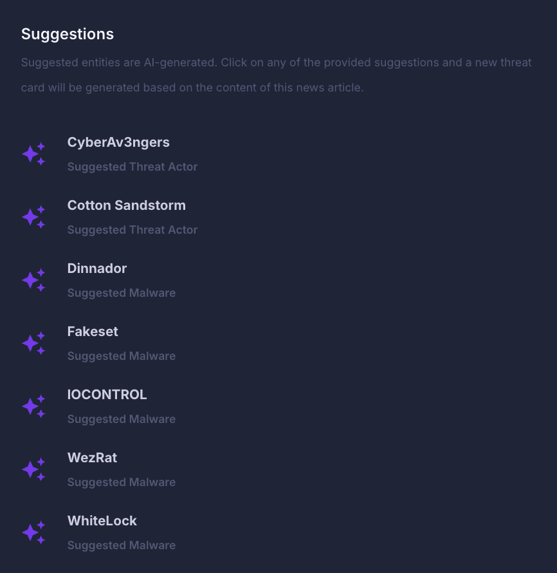Viewport: 557px width, 573px height.
Task: Click the sparkle icon beside IOCONTROL
Action: point(33,406)
